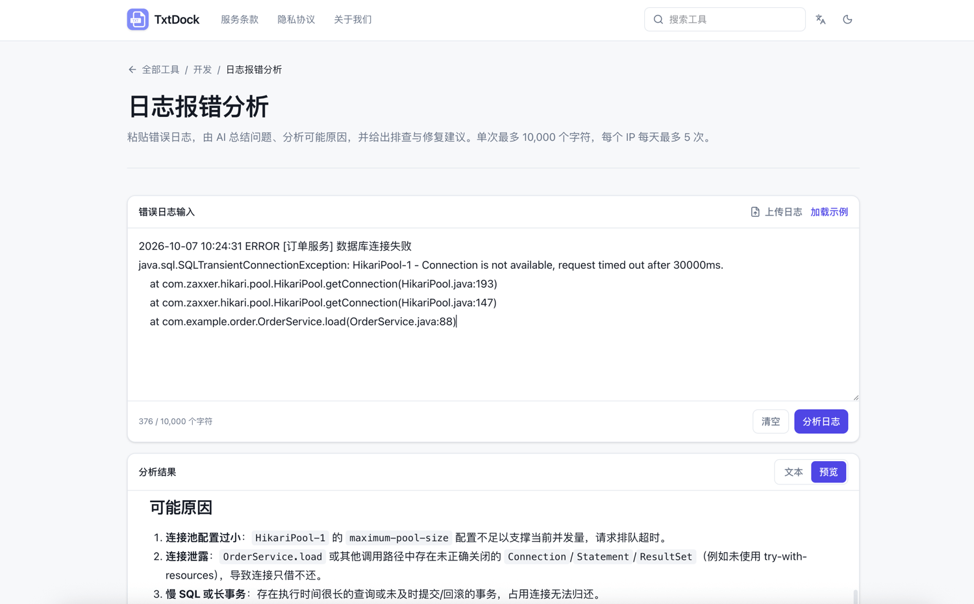The image size is (974, 604).
Task: Click the back arrow beside 全部工具
Action: pos(132,69)
